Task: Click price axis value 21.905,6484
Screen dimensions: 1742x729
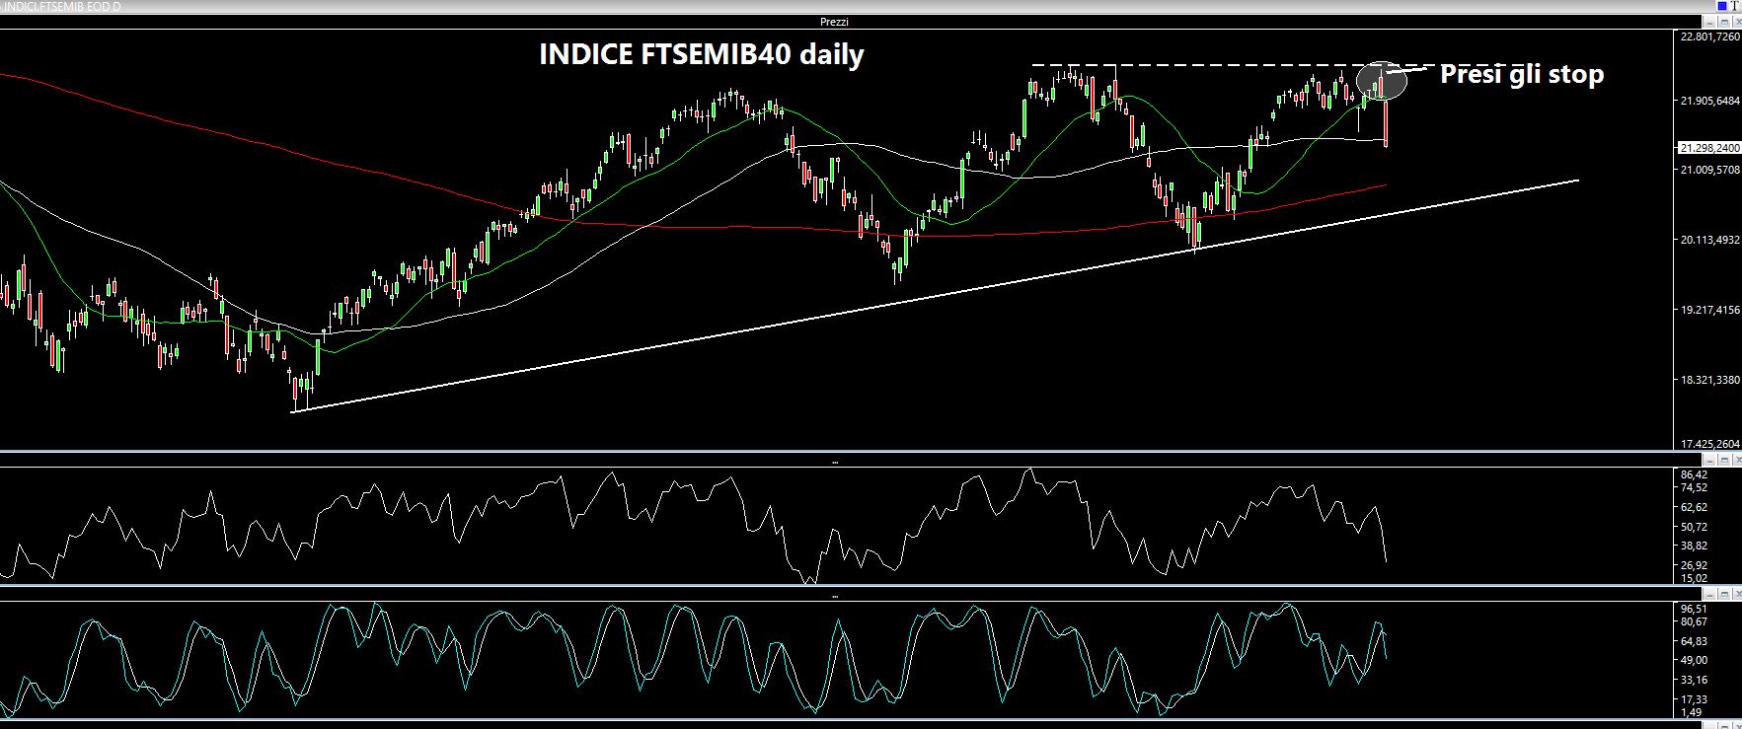Action: coord(1709,101)
